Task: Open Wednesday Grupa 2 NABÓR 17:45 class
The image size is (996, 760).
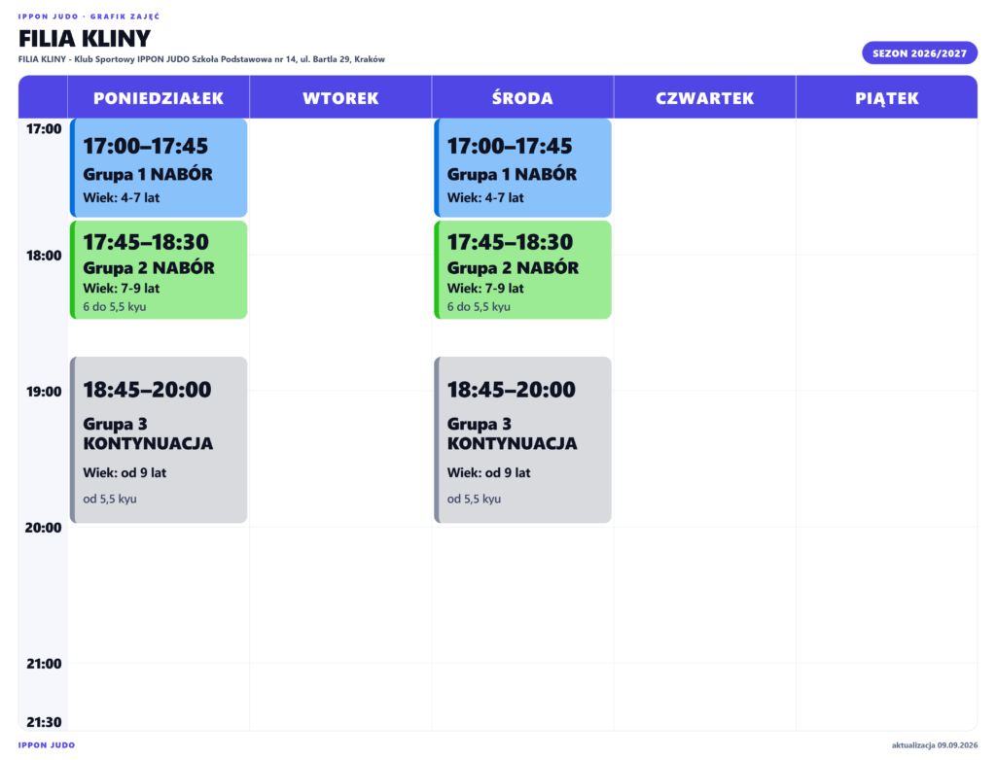Action: (x=522, y=270)
